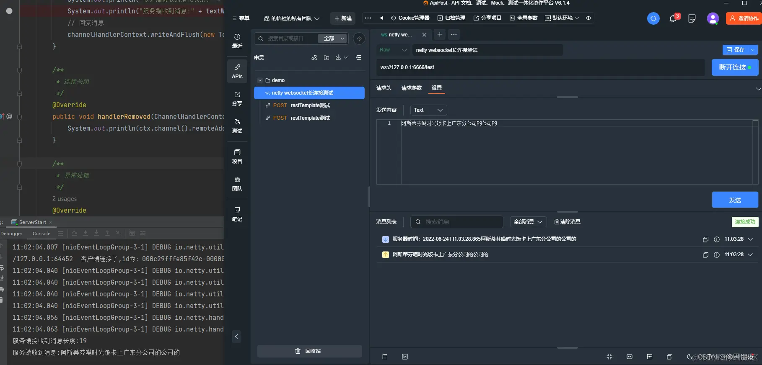Open notifications bell with badge 3
762x365 pixels.
pyautogui.click(x=673, y=18)
